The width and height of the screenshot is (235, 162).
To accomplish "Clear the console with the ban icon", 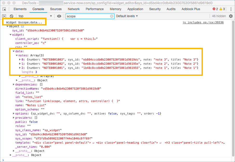I will click(x=11, y=16).
